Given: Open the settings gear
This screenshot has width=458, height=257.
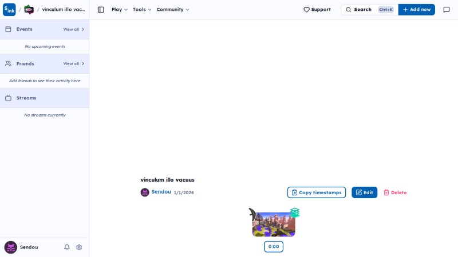Looking at the screenshot, I should (79, 247).
